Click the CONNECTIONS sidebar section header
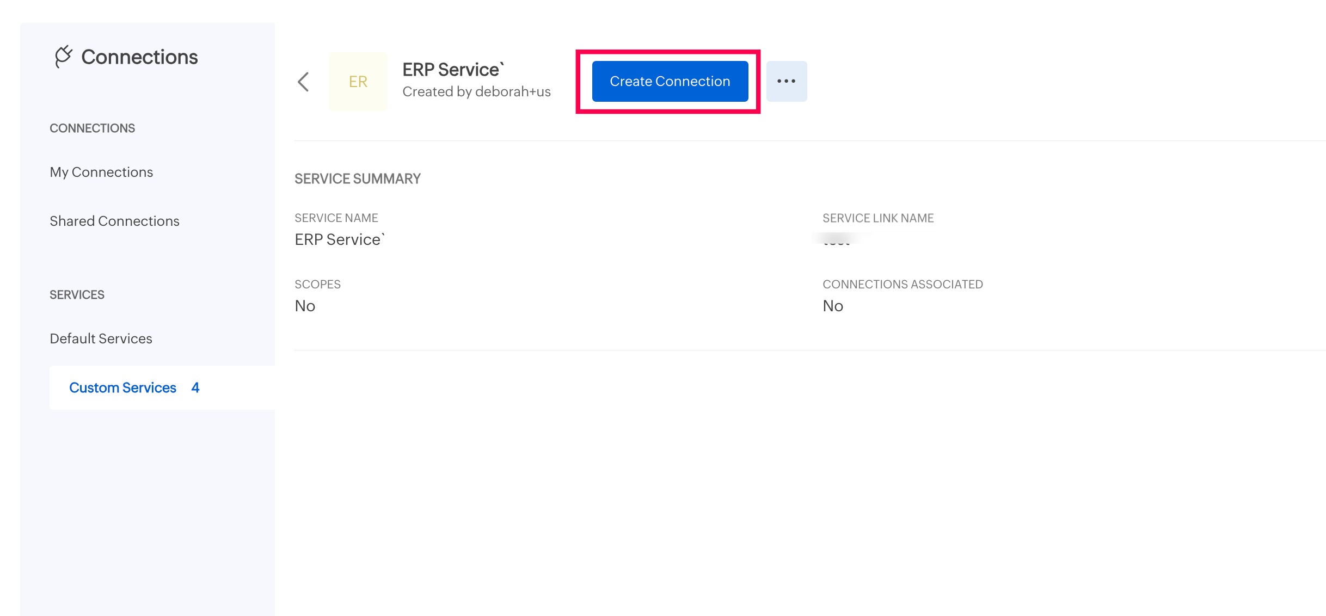 92,128
